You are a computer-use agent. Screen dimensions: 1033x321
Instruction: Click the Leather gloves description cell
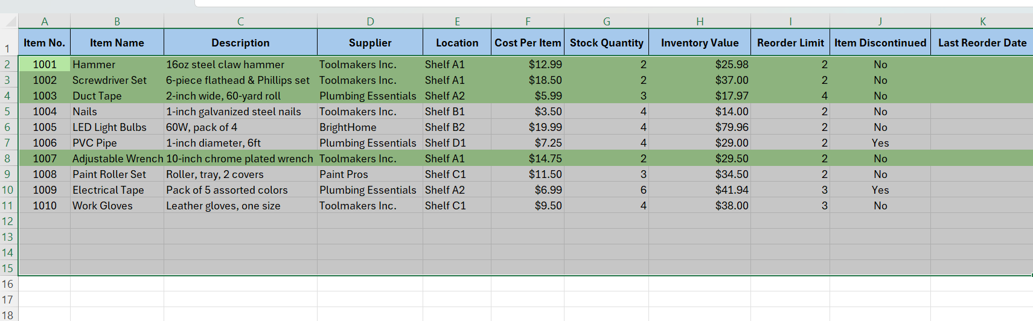point(240,206)
